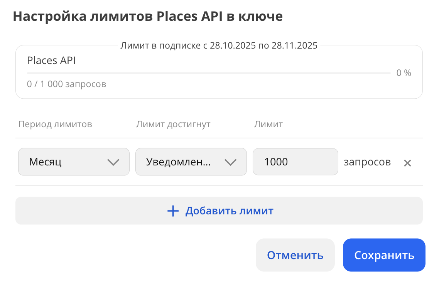The height and width of the screenshot is (283, 439).
Task: Expand the limit period selector
Action: pyautogui.click(x=74, y=162)
